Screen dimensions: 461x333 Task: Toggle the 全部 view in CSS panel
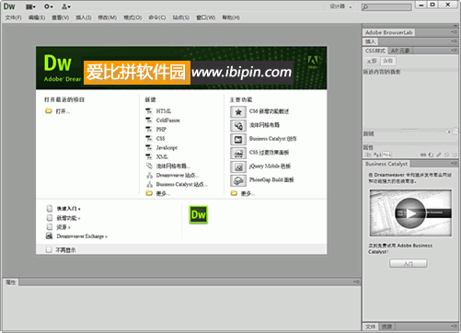(x=372, y=61)
